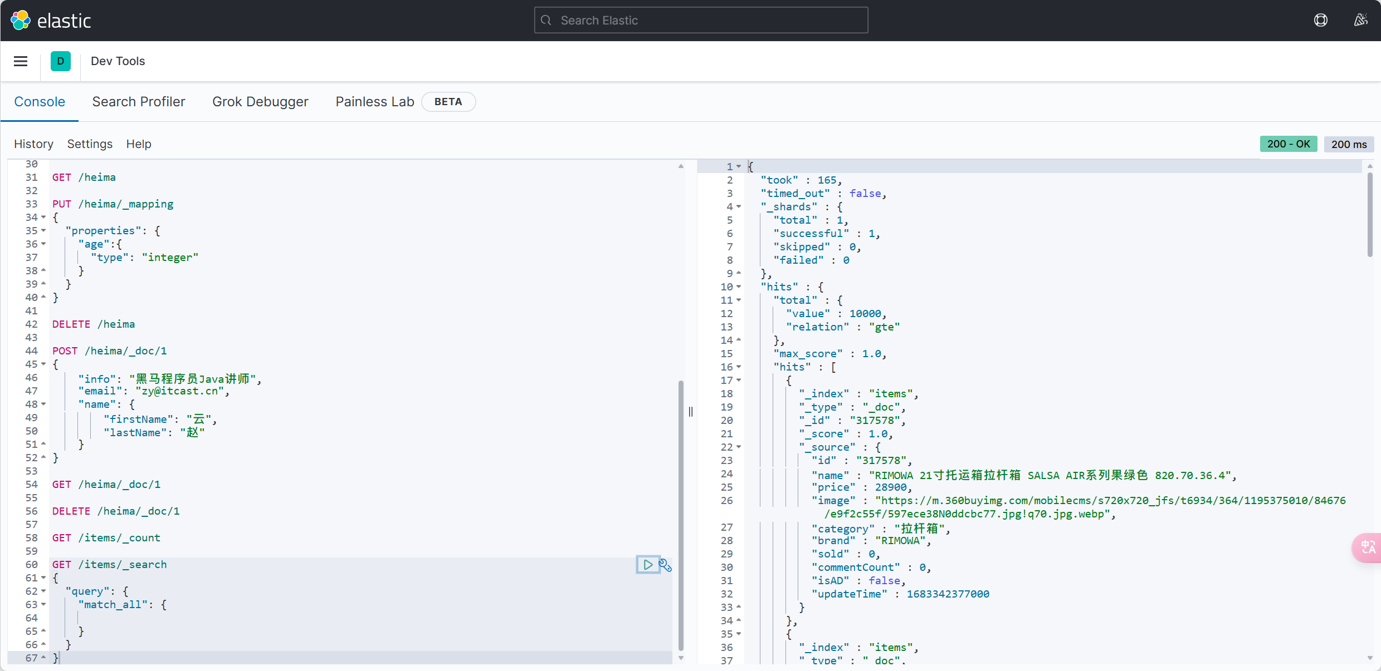
Task: Open the History link
Action: 33,144
